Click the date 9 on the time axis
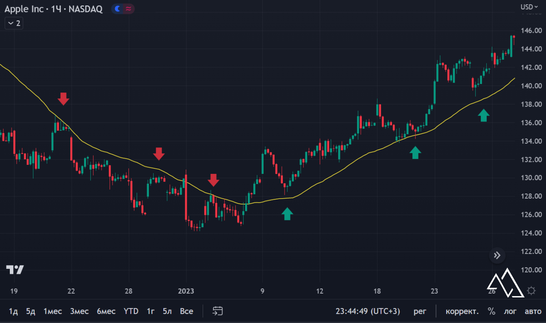This screenshot has width=546, height=323. (262, 291)
